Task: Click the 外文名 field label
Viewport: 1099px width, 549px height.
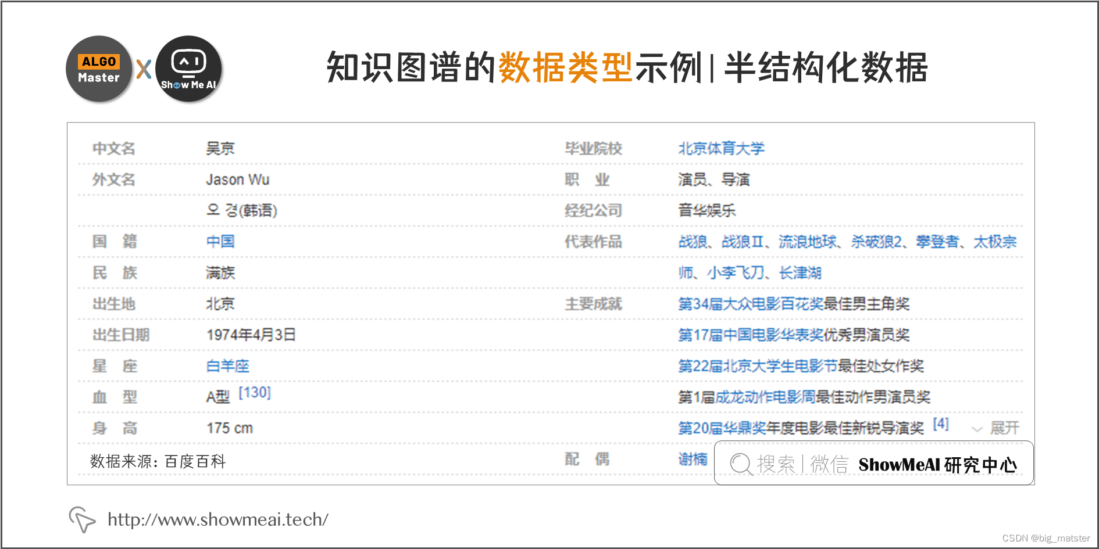Action: coord(114,180)
